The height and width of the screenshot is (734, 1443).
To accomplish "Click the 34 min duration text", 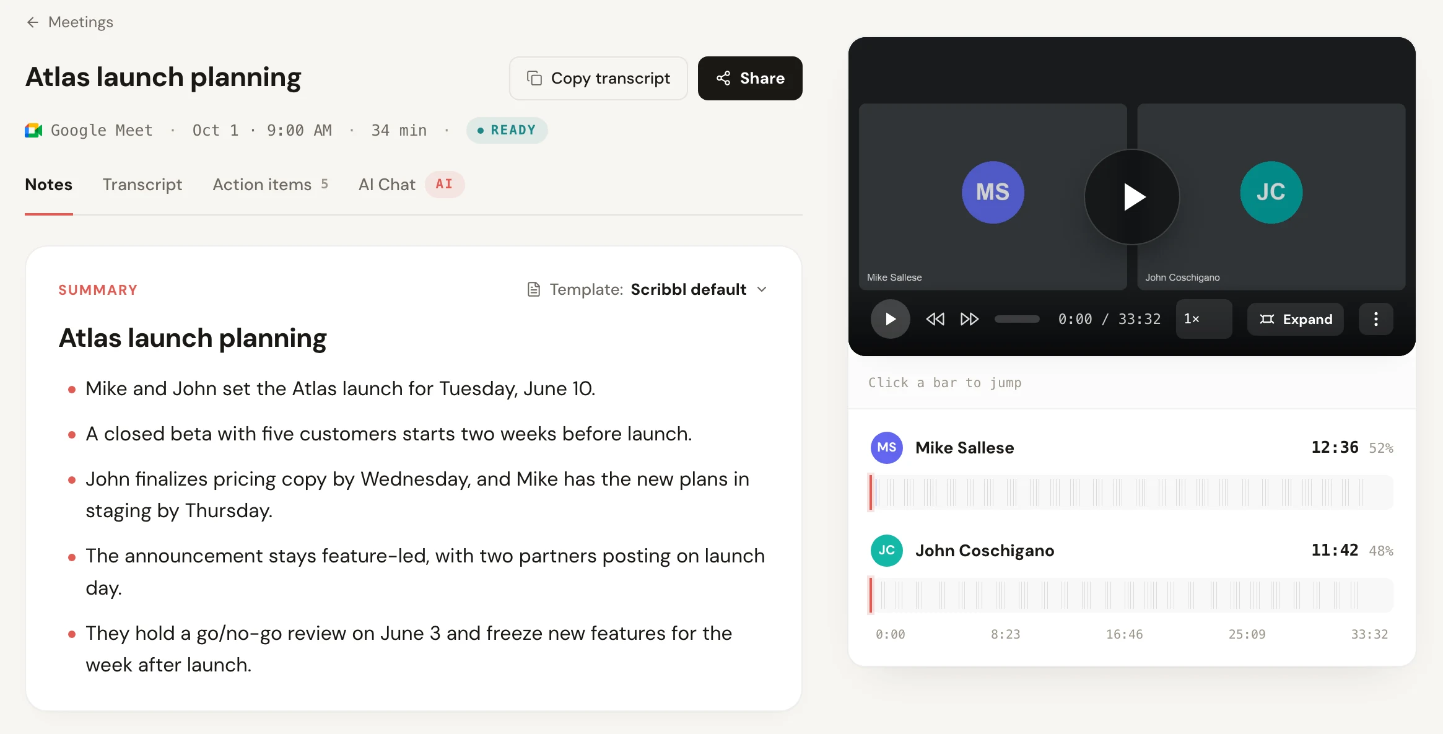I will tap(399, 130).
